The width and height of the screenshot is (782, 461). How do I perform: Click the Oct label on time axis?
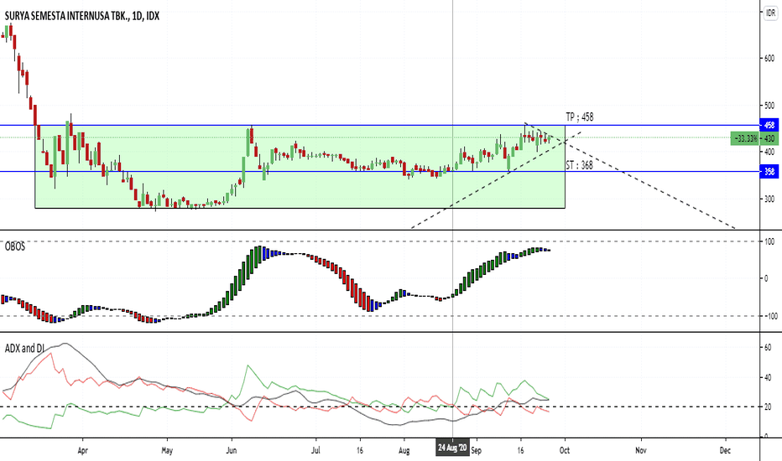(565, 451)
